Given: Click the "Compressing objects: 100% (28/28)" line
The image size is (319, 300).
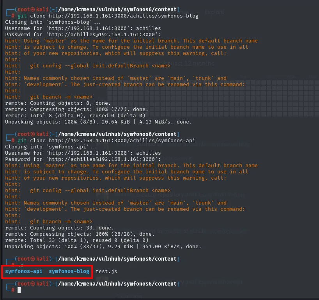Looking at the screenshot, I should coord(80,234).
